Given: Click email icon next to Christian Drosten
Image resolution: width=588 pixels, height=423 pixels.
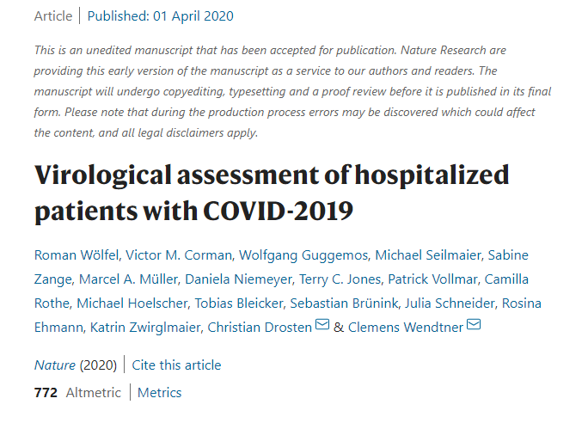Looking at the screenshot, I should 322,326.
